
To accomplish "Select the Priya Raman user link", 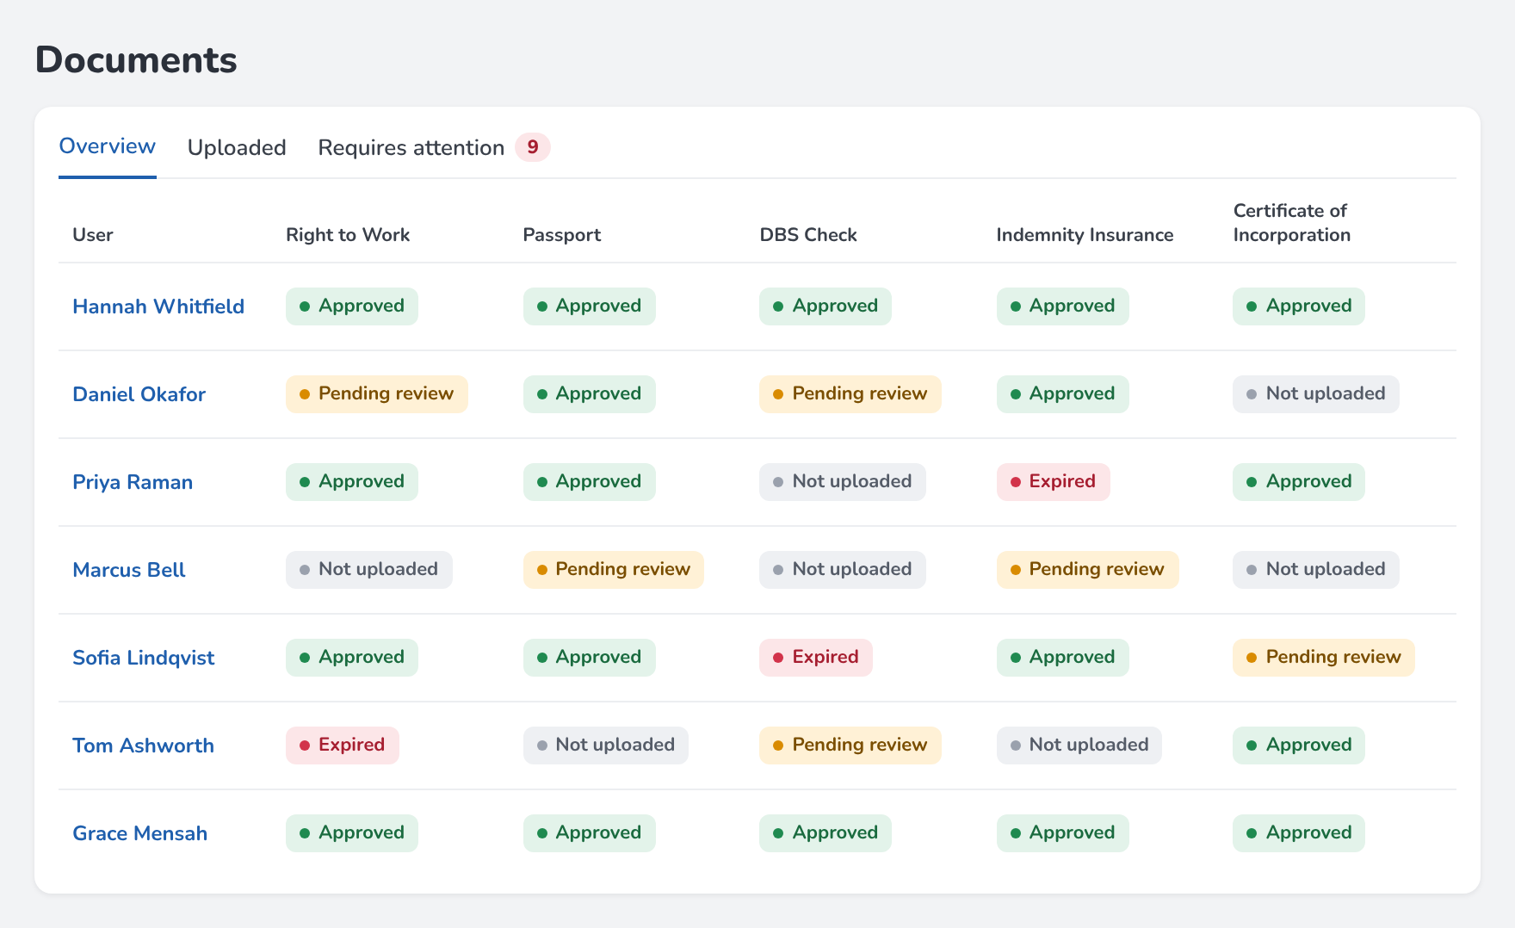I will tap(133, 482).
